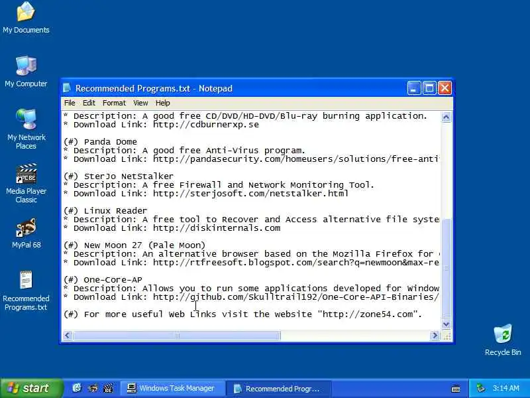Launch MyPal 68 browser shortcut
This screenshot has width=530, height=398.
pos(26,233)
